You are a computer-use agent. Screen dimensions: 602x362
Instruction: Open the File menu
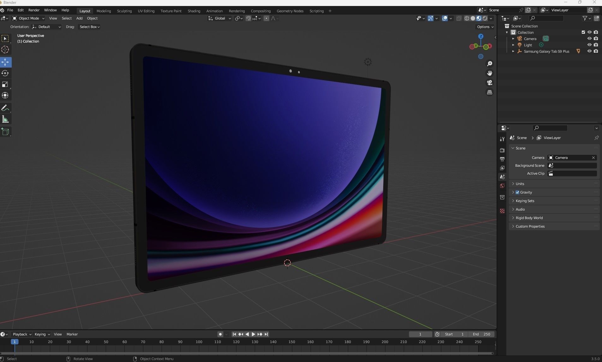(10, 10)
